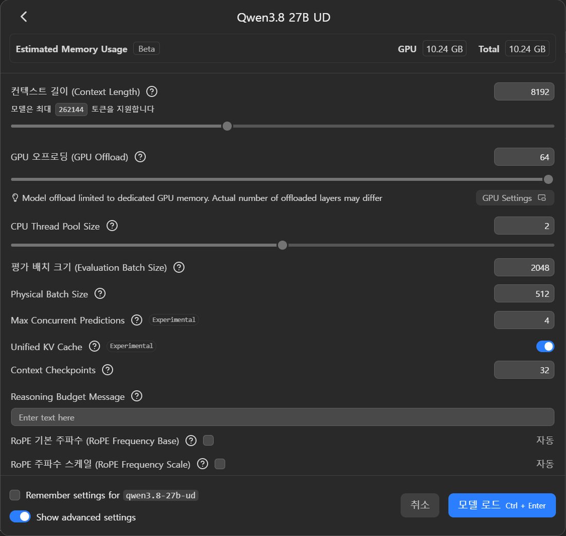Edit Max Concurrent Predictions value 4
This screenshot has height=536, width=566.
tap(524, 320)
